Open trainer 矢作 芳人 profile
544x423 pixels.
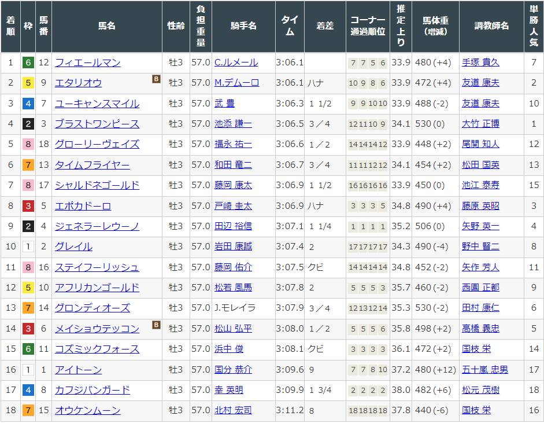pyautogui.click(x=480, y=267)
